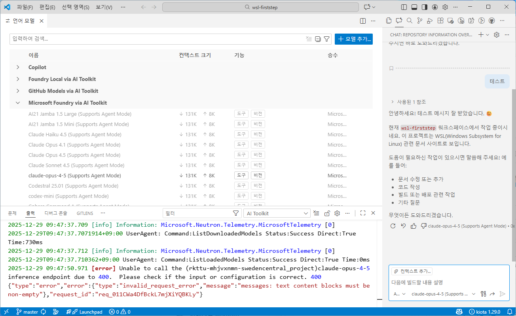Toggle the secondary side bar layout

point(425,7)
